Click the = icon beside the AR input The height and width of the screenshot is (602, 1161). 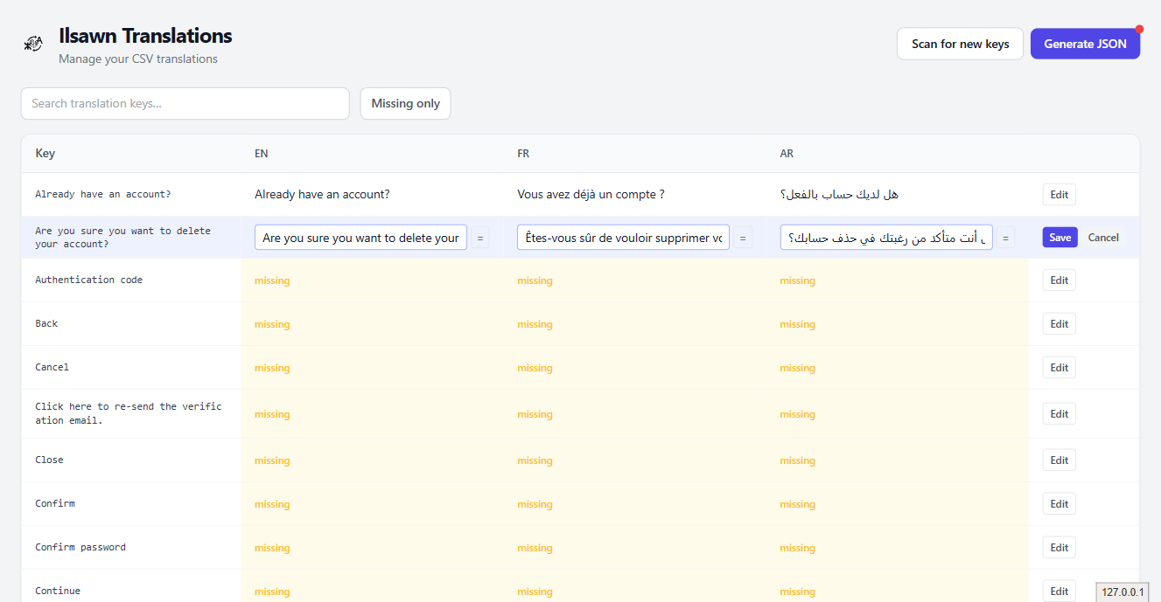(x=1005, y=237)
